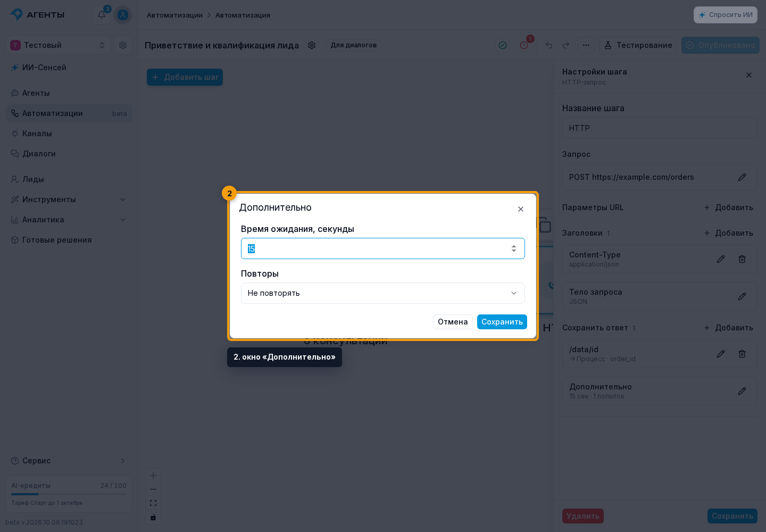Edit the Дополнительно row in step settings
The height and width of the screenshot is (532, 766).
(x=742, y=391)
